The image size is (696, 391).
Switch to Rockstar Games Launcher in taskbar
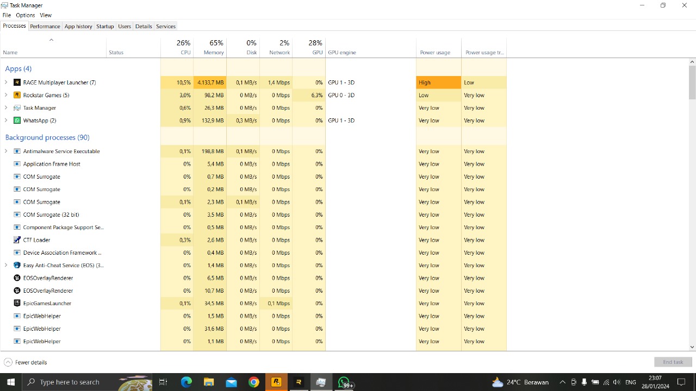click(x=276, y=382)
